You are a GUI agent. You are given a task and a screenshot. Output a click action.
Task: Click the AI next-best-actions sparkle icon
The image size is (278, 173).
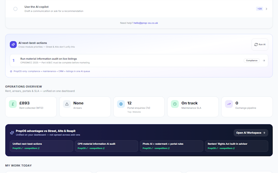pyautogui.click(x=13, y=45)
